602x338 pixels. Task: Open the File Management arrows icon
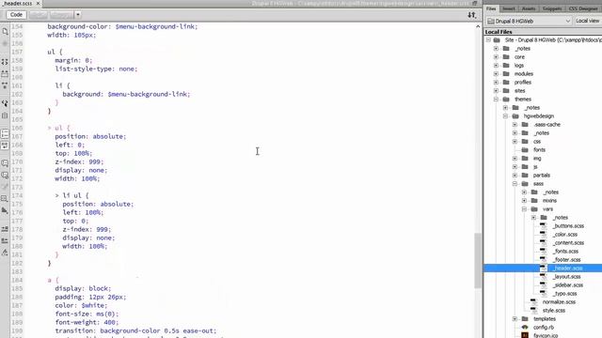click(x=472, y=15)
